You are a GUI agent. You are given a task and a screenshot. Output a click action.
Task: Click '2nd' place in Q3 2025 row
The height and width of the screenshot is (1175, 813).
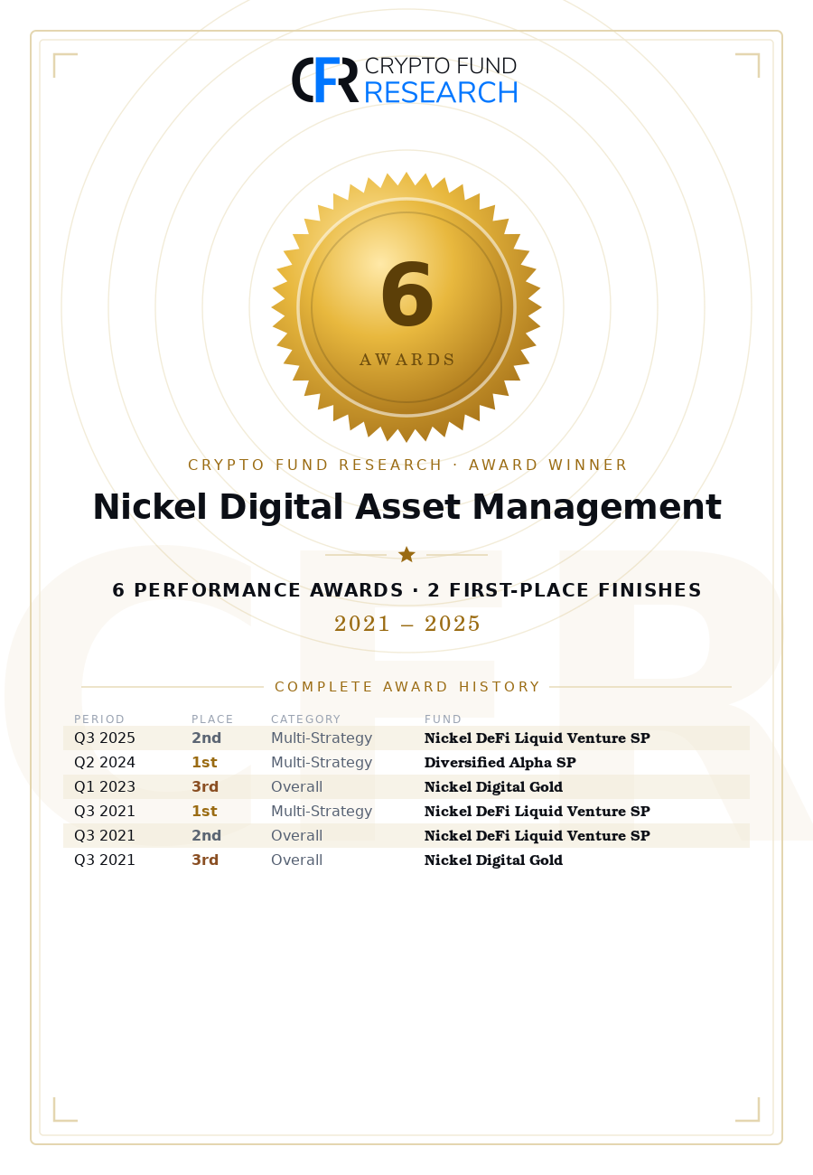click(x=206, y=738)
